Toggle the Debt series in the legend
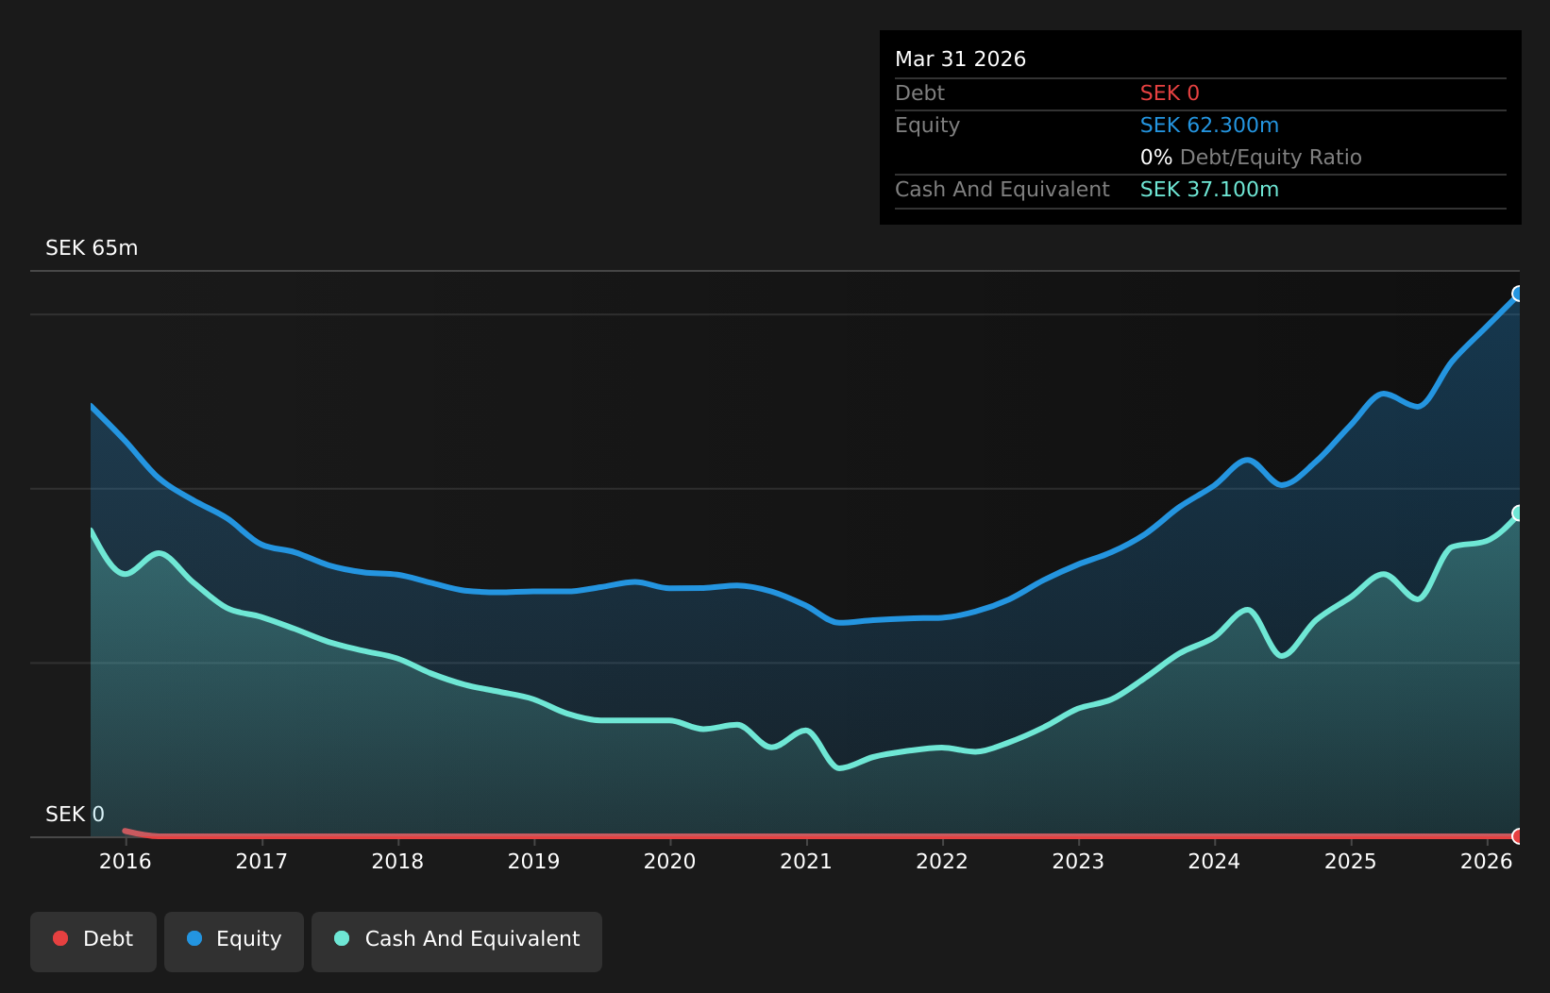Screen dimensions: 1550x993 [93, 941]
